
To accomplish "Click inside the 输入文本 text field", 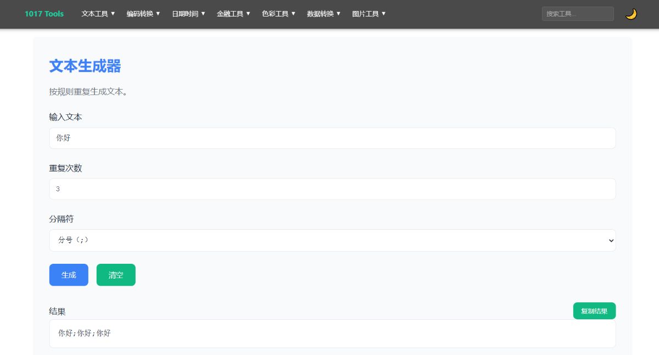I will tap(332, 138).
